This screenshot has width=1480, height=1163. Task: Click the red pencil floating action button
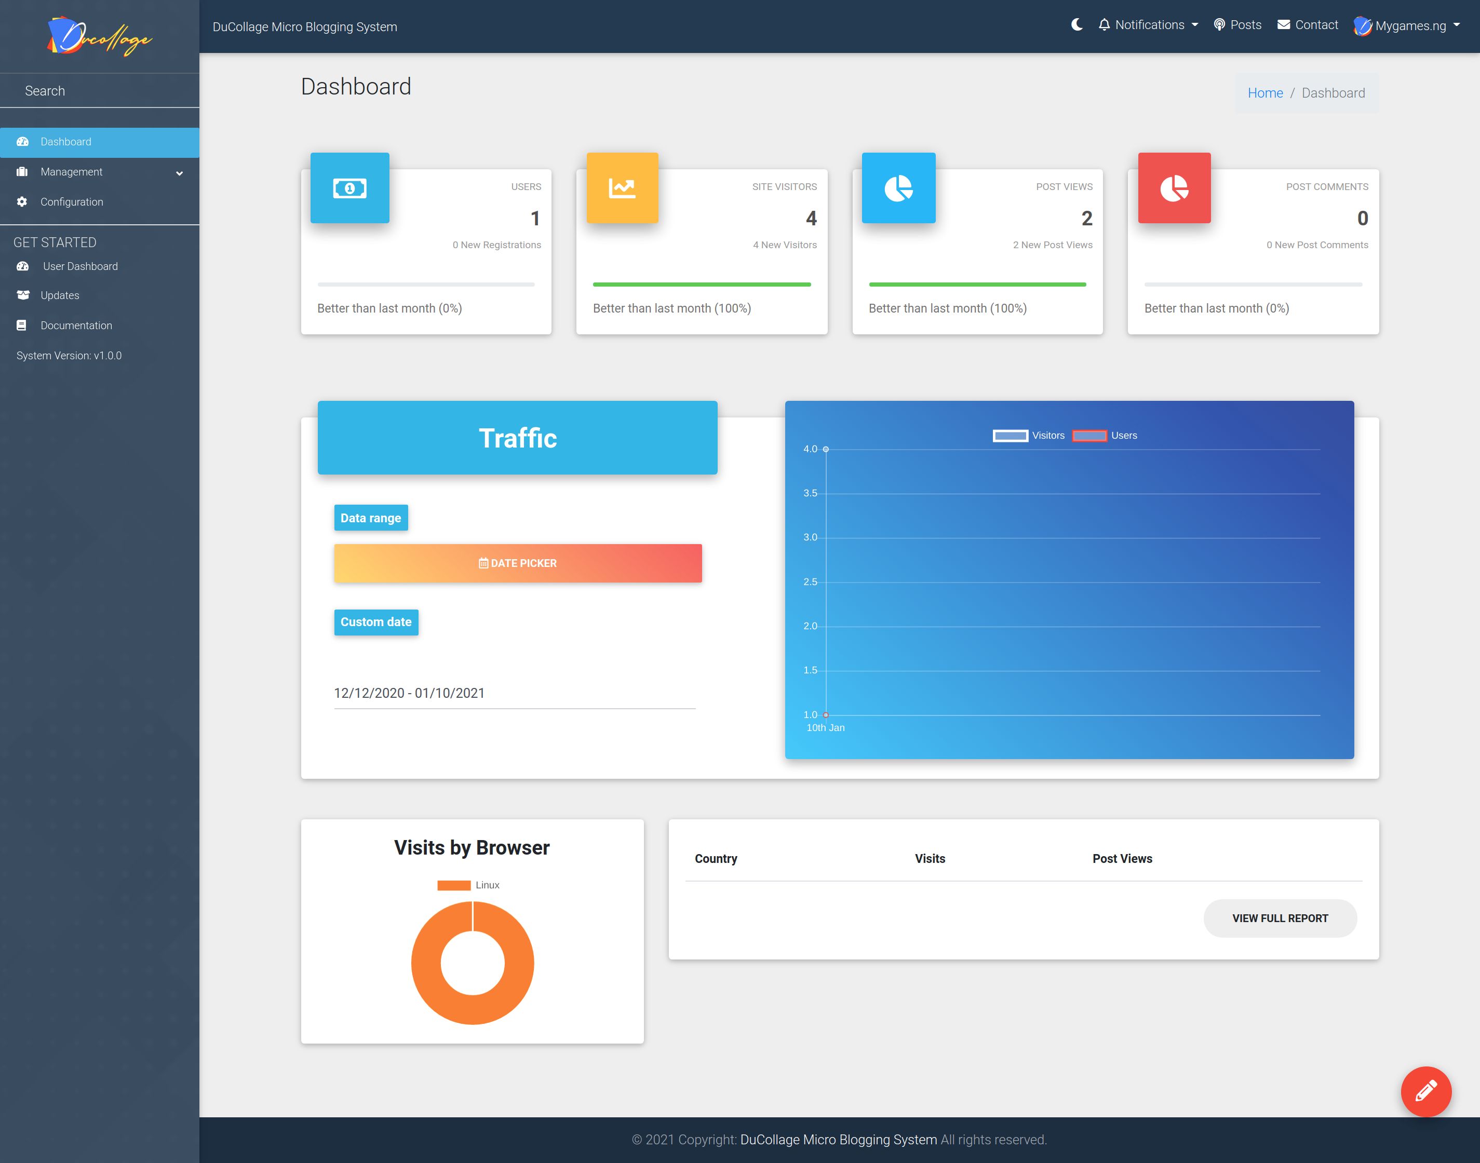1425,1091
